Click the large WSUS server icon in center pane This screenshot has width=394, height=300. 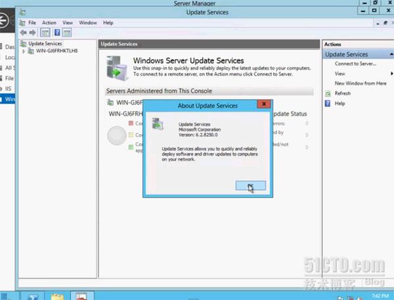pyautogui.click(x=117, y=68)
